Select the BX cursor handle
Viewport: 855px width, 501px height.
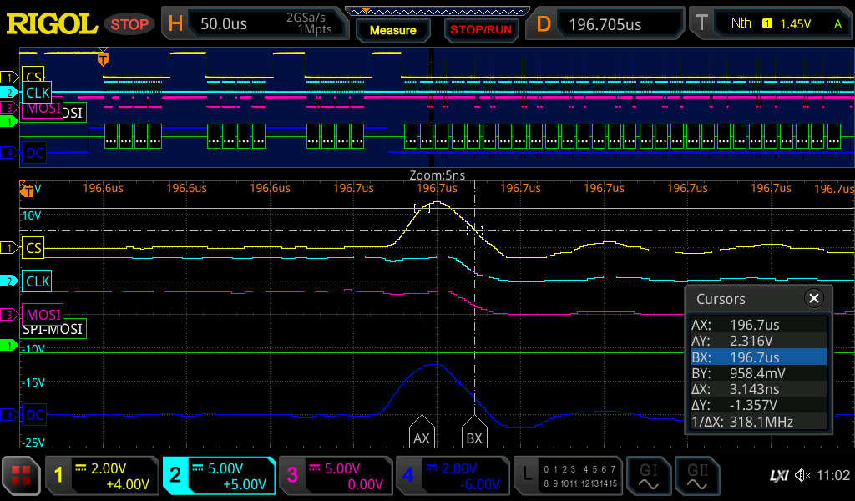click(474, 432)
